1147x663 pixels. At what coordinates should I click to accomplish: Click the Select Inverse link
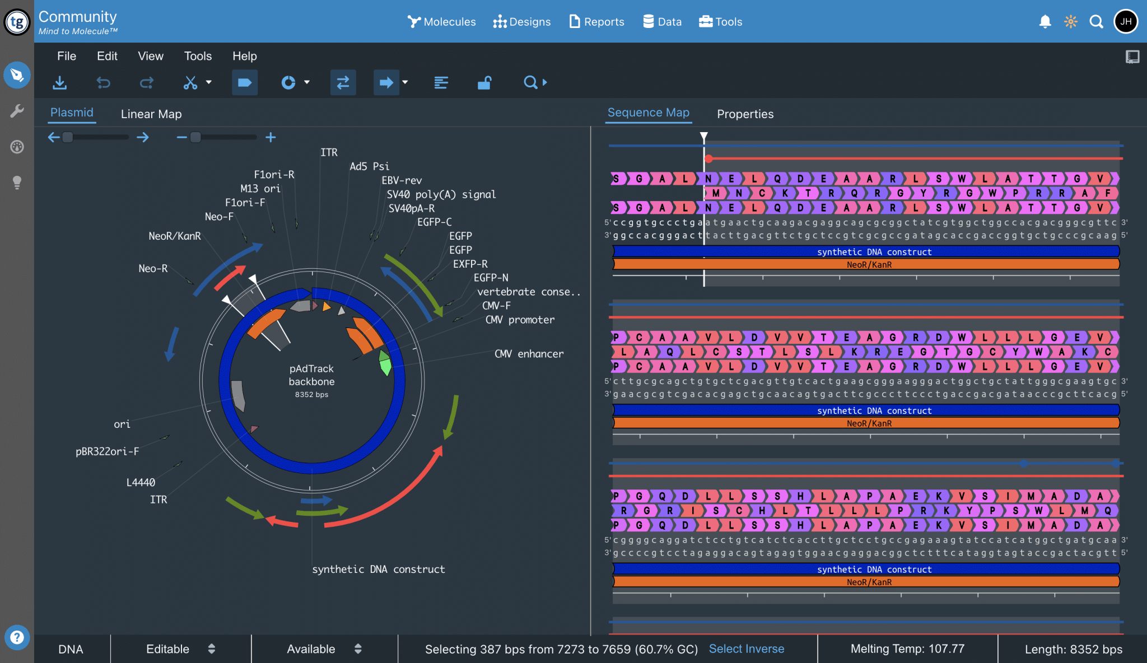[746, 649]
